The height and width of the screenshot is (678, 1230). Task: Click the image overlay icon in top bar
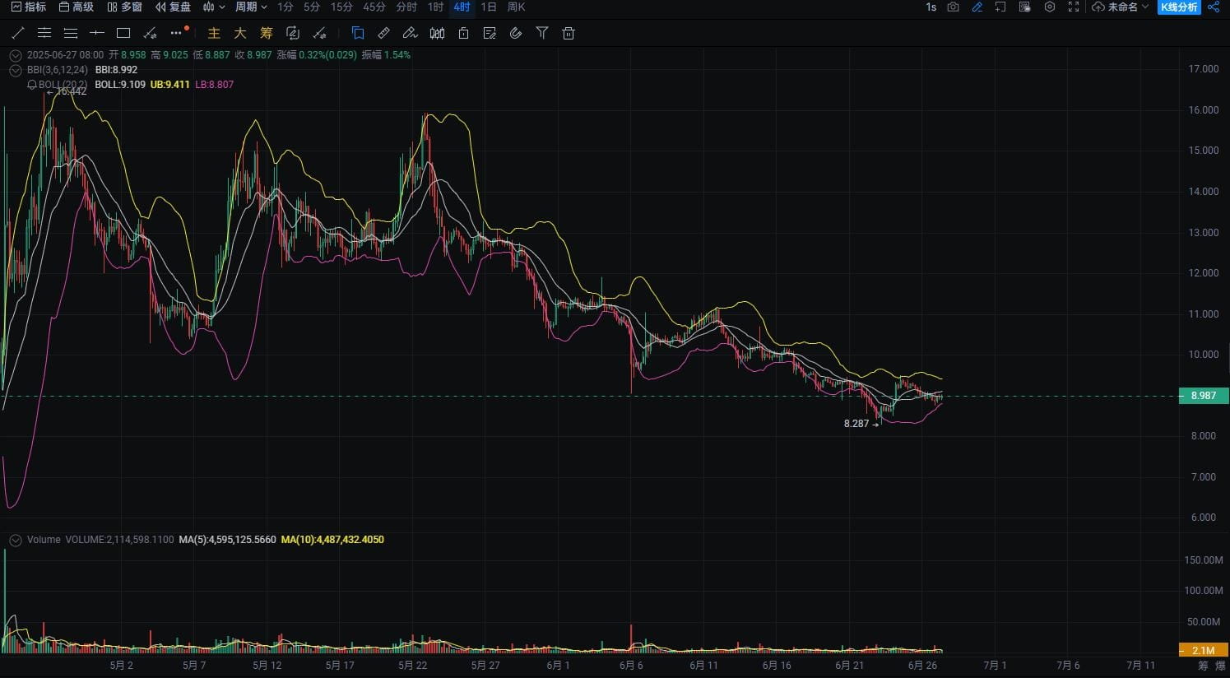coord(1025,7)
